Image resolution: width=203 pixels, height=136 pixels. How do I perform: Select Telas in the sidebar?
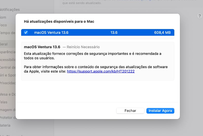tap(4, 102)
